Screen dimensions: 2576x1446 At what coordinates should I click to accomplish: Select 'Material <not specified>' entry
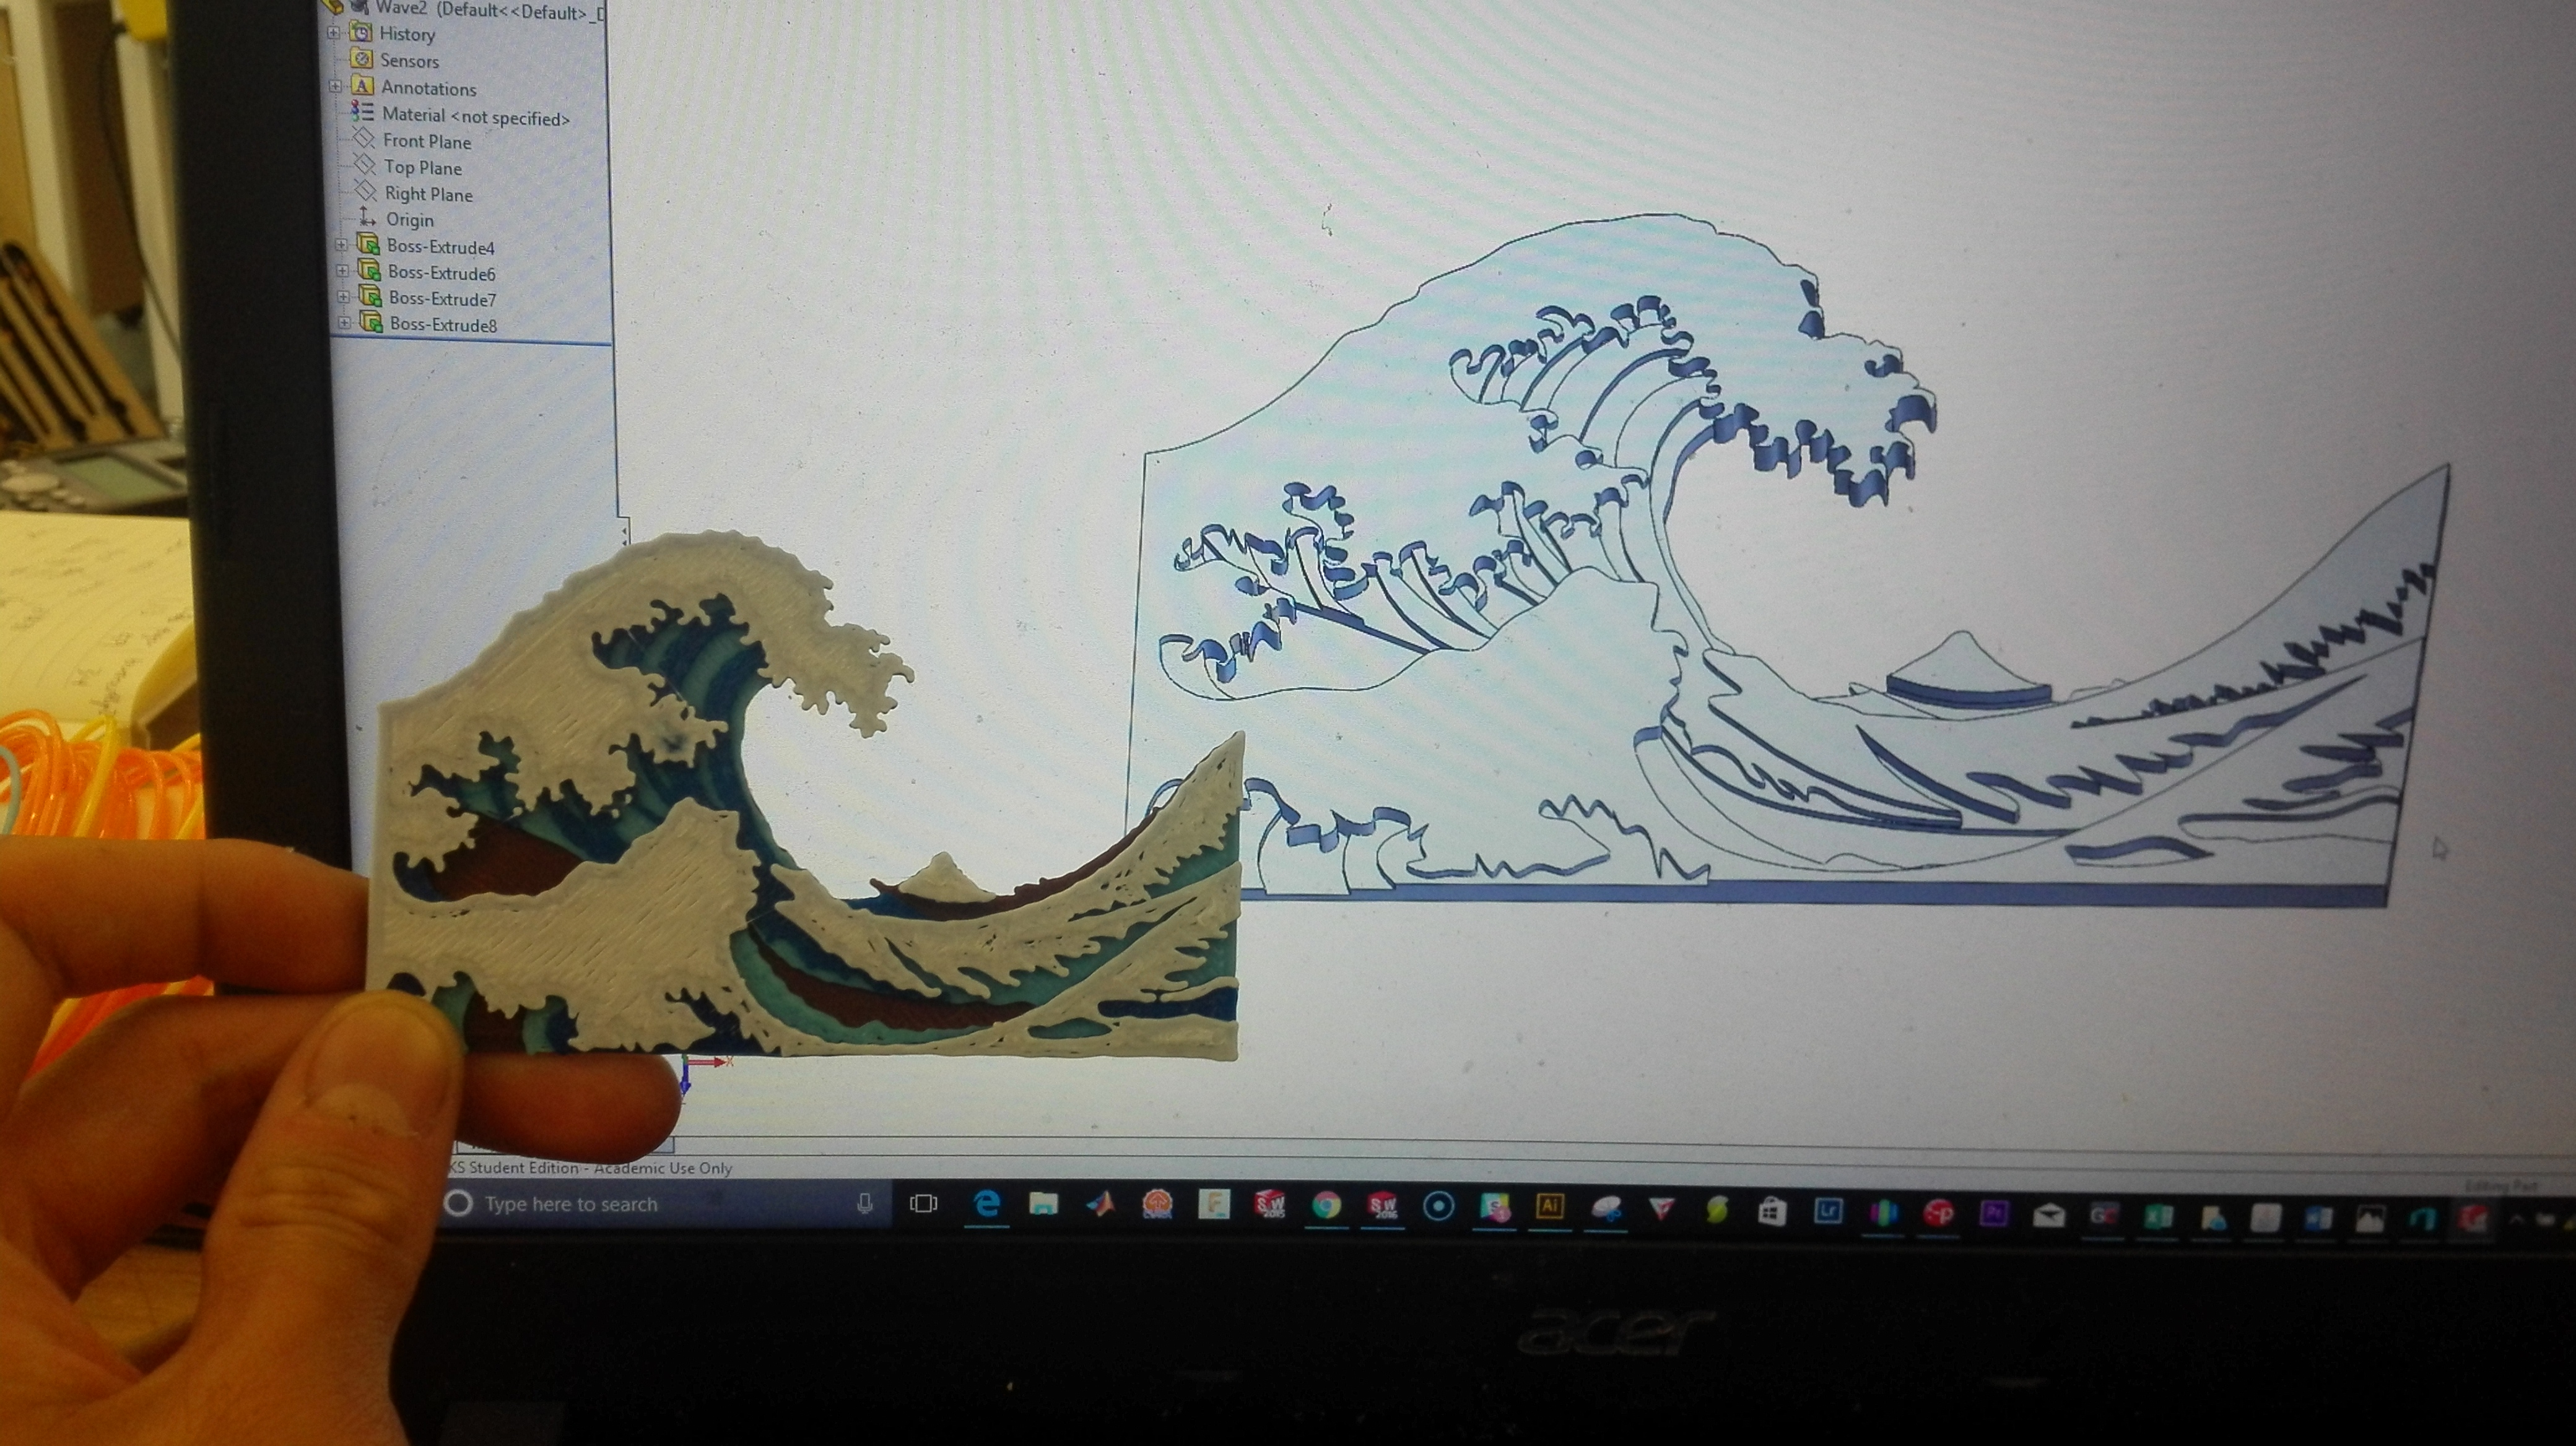point(476,116)
